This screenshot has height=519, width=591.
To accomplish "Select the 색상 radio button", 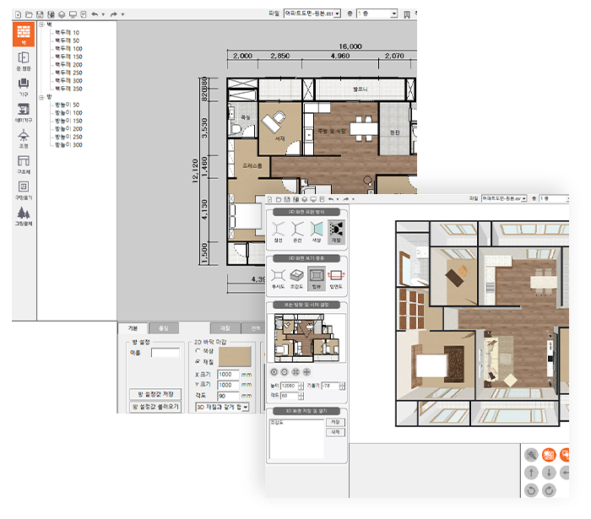I will [x=198, y=351].
